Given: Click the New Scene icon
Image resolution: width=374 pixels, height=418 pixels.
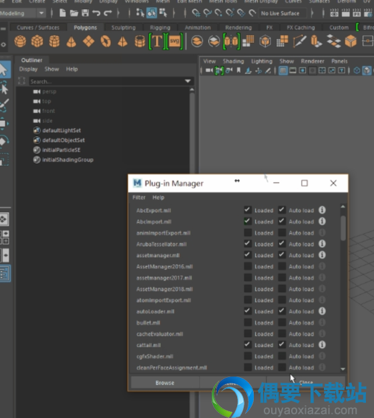Looking at the screenshot, I should pyautogui.click(x=62, y=13).
